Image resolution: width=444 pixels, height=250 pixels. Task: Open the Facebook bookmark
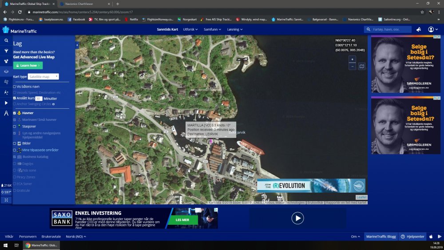click(76, 20)
